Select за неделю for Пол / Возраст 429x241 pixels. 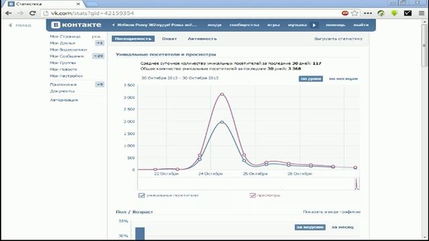310,227
